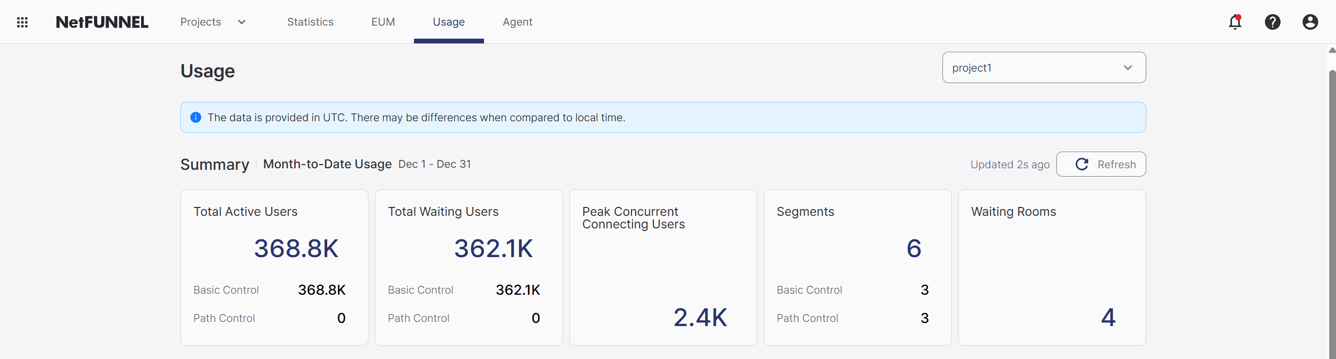1336x359 pixels.
Task: Open the project1 selector dropdown
Action: [1044, 67]
